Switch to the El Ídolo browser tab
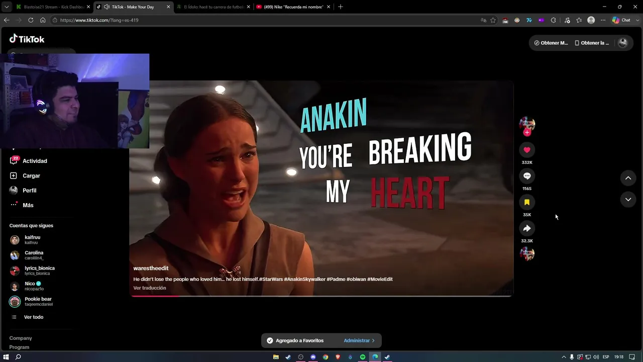Image resolution: width=643 pixels, height=362 pixels. (x=213, y=7)
